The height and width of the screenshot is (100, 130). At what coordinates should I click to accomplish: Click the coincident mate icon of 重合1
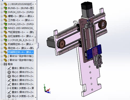tap(9, 68)
